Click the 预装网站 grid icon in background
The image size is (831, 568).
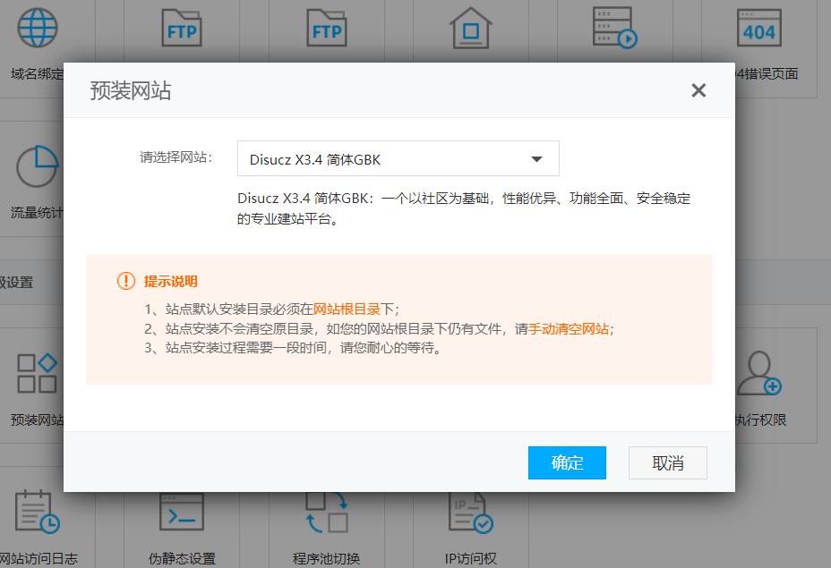pyautogui.click(x=37, y=373)
